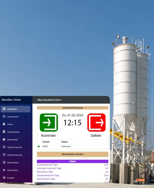
Task: Click the green status dot at 08:03
Action: [x=39, y=146]
